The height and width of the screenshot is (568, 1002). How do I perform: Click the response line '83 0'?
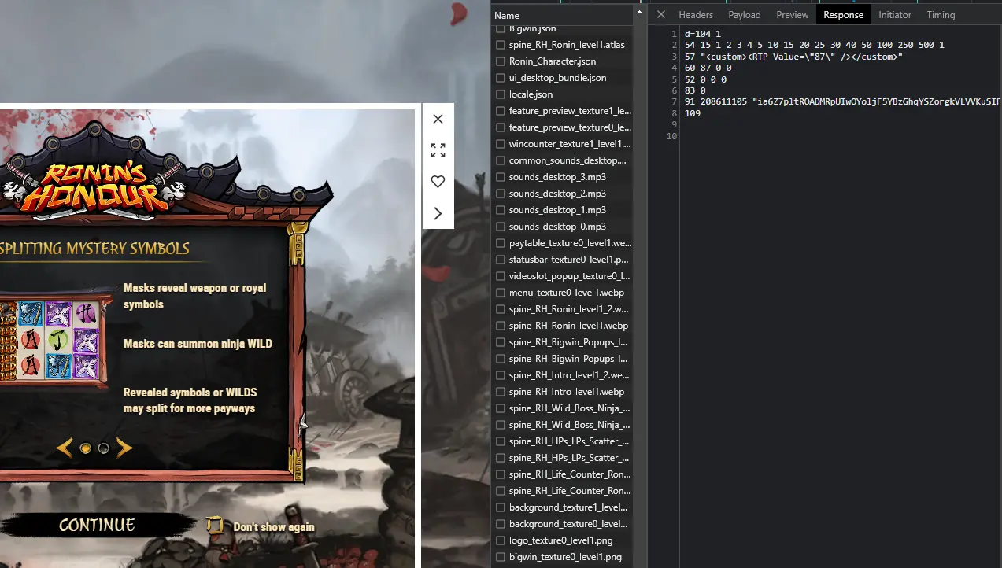[x=695, y=91]
